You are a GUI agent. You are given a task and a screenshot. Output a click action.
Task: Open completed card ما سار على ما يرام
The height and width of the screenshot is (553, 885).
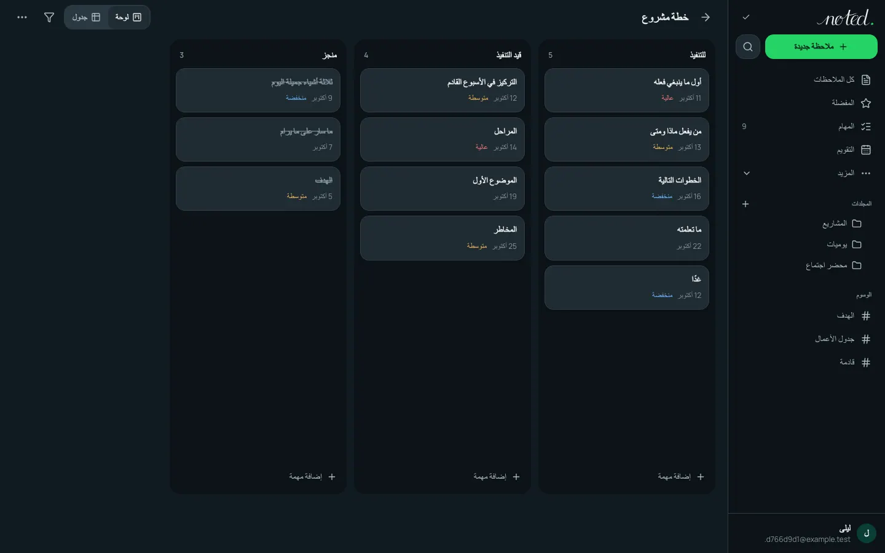(258, 139)
